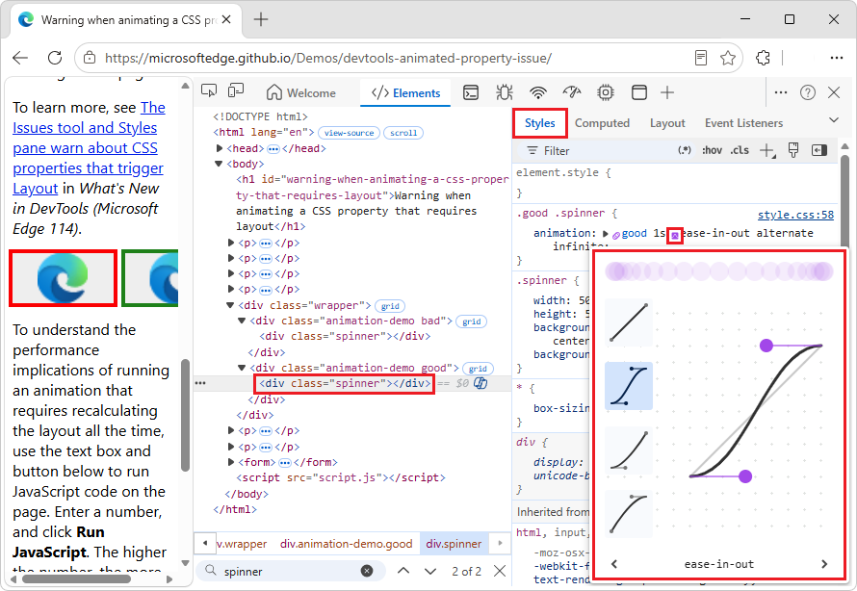Open the Sources bug icon tool

(x=504, y=92)
